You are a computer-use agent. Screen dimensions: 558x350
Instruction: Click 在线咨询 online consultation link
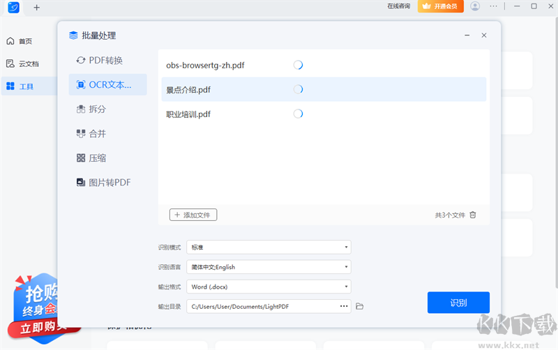click(398, 6)
